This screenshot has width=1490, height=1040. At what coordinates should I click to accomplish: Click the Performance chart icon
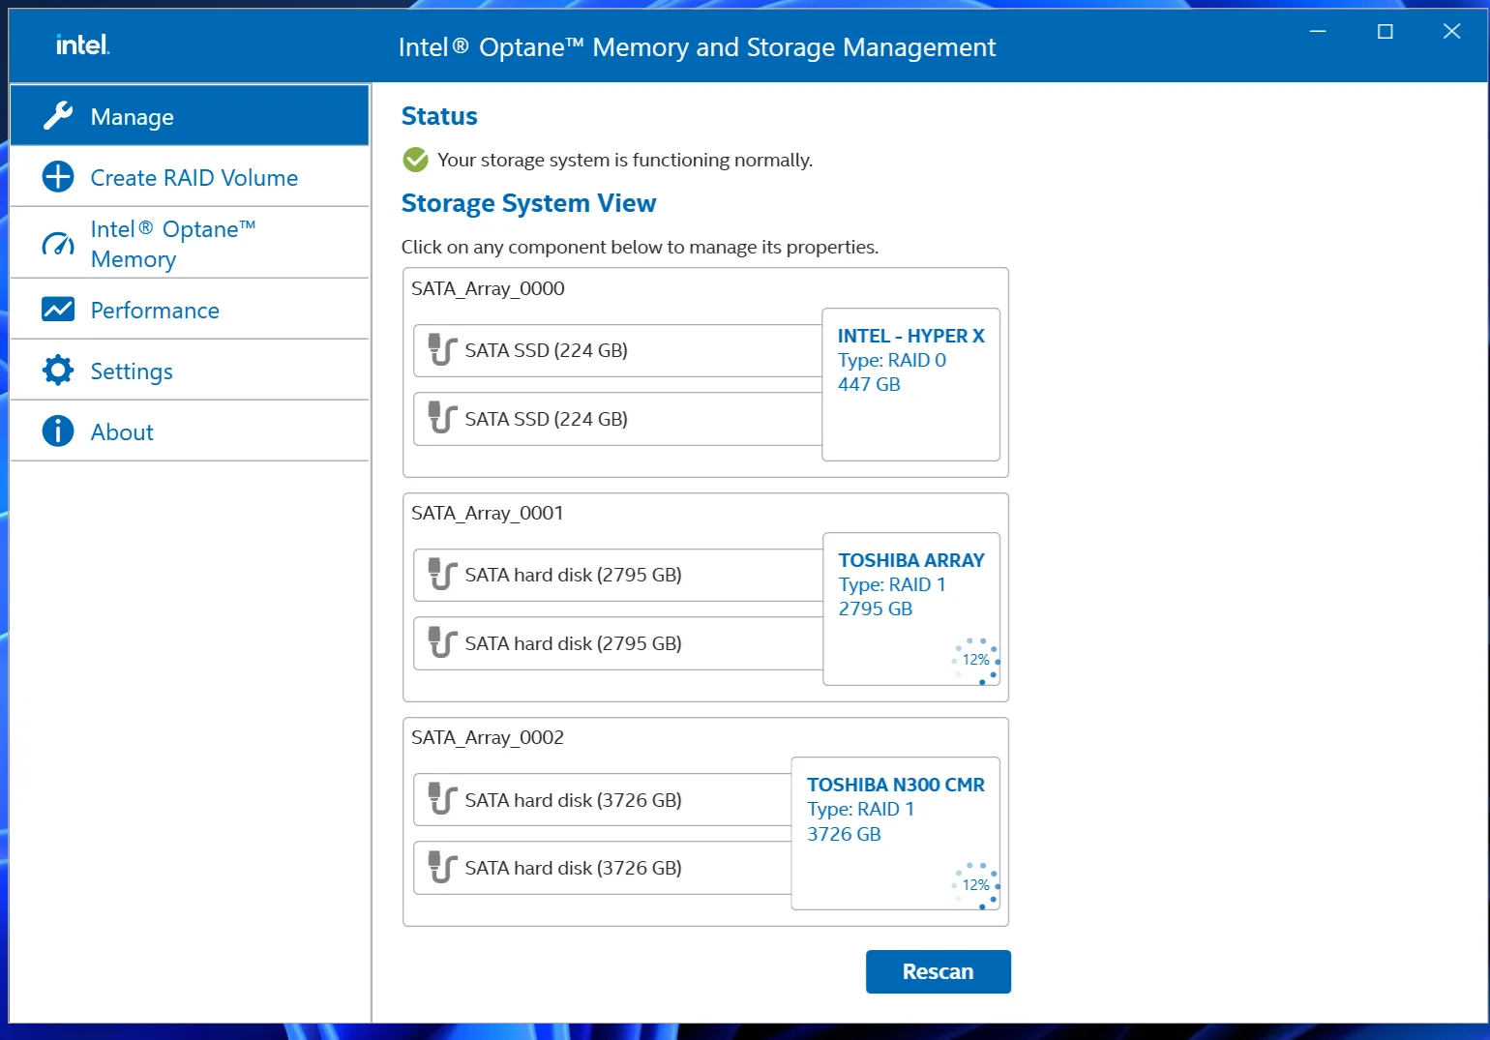click(58, 310)
